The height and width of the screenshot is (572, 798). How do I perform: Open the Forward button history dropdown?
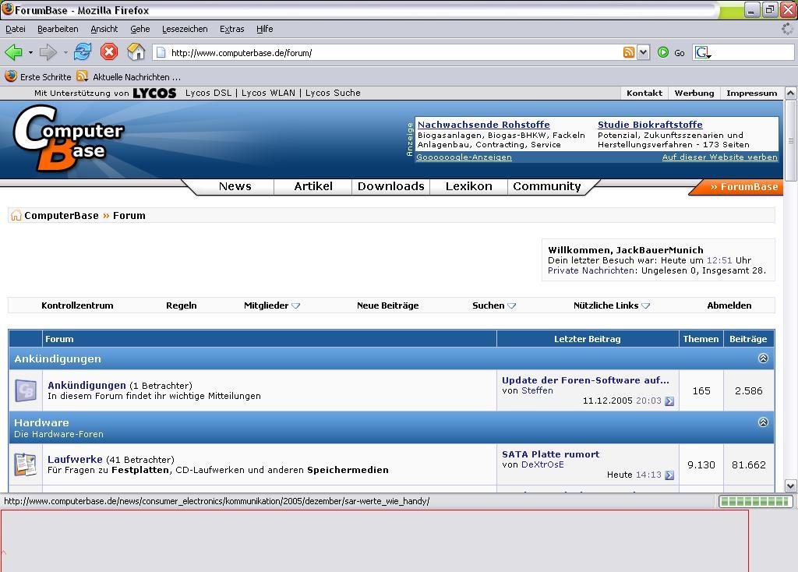tap(65, 52)
